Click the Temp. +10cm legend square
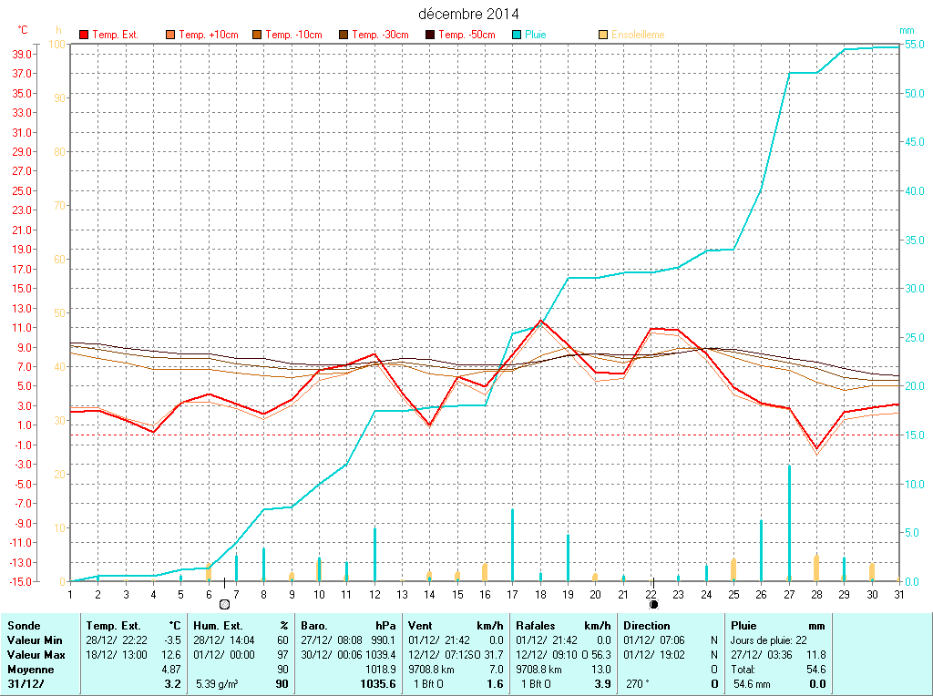 pos(170,35)
